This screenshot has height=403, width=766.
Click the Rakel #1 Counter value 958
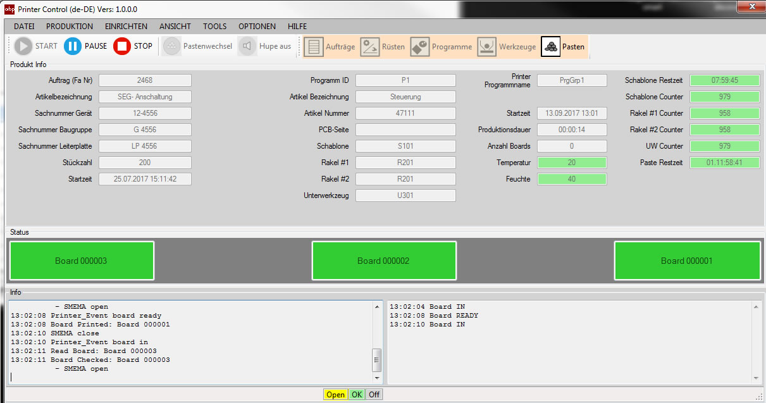point(725,113)
